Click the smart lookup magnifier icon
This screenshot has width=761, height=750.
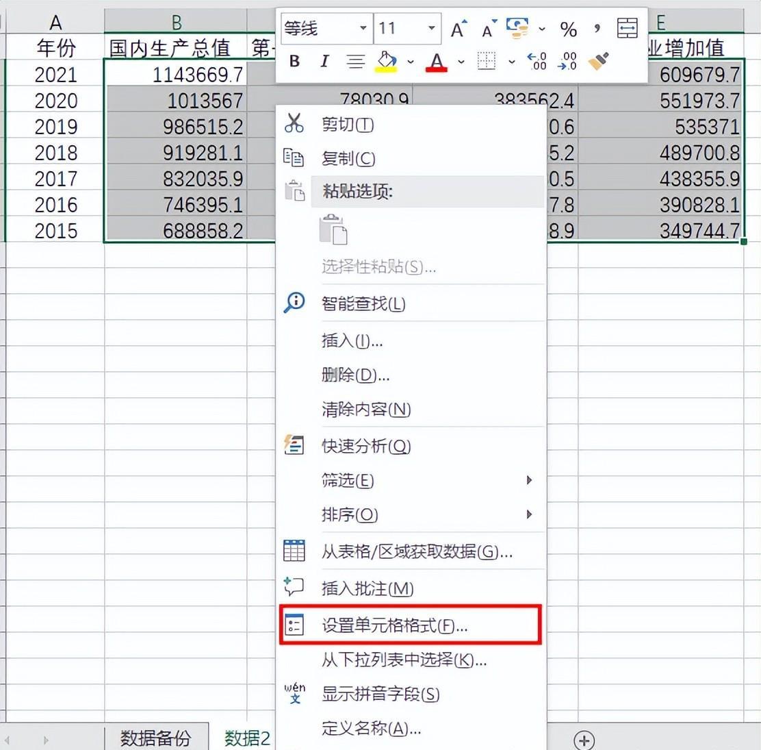click(294, 302)
